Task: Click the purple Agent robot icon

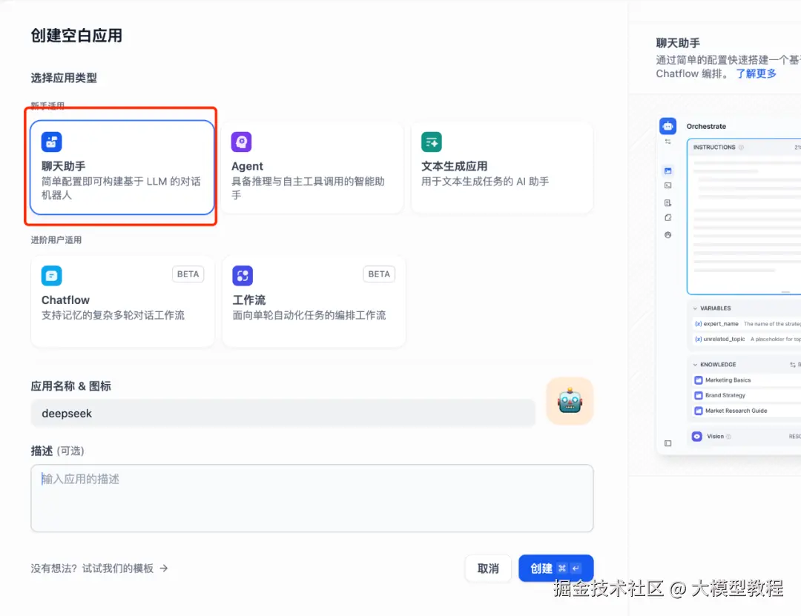Action: (241, 142)
